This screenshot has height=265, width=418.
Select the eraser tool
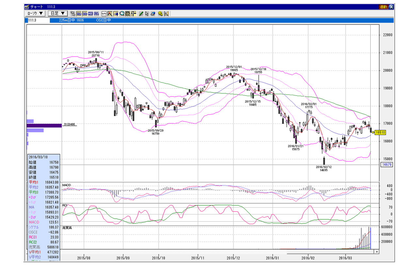(153, 14)
